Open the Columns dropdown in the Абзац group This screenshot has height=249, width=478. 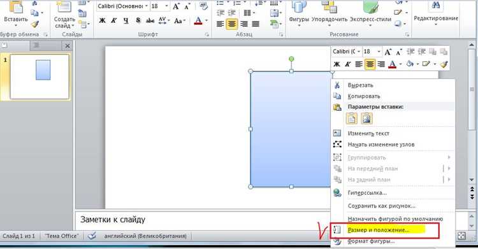pos(249,13)
